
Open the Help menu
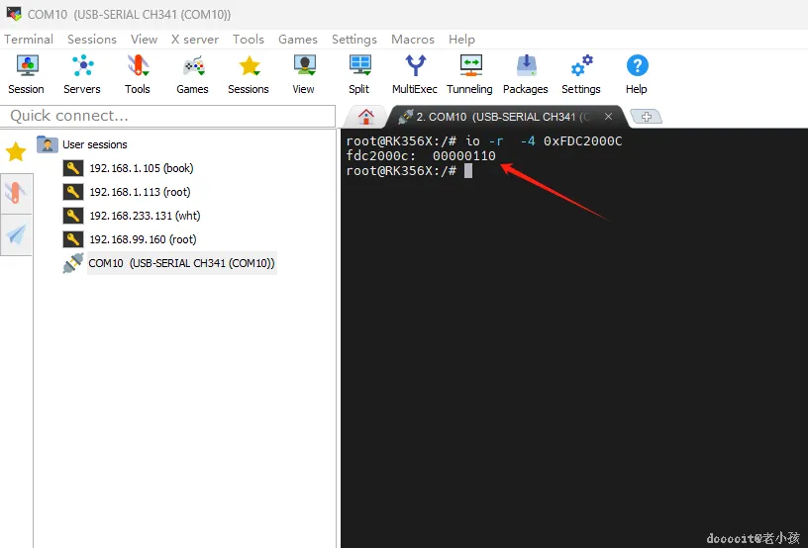[x=461, y=40]
